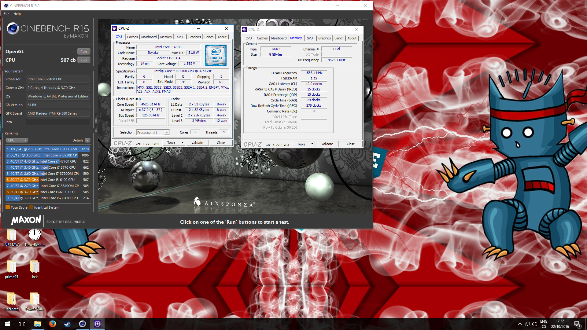Select CPU tab in right CPU-Z window

(249, 38)
